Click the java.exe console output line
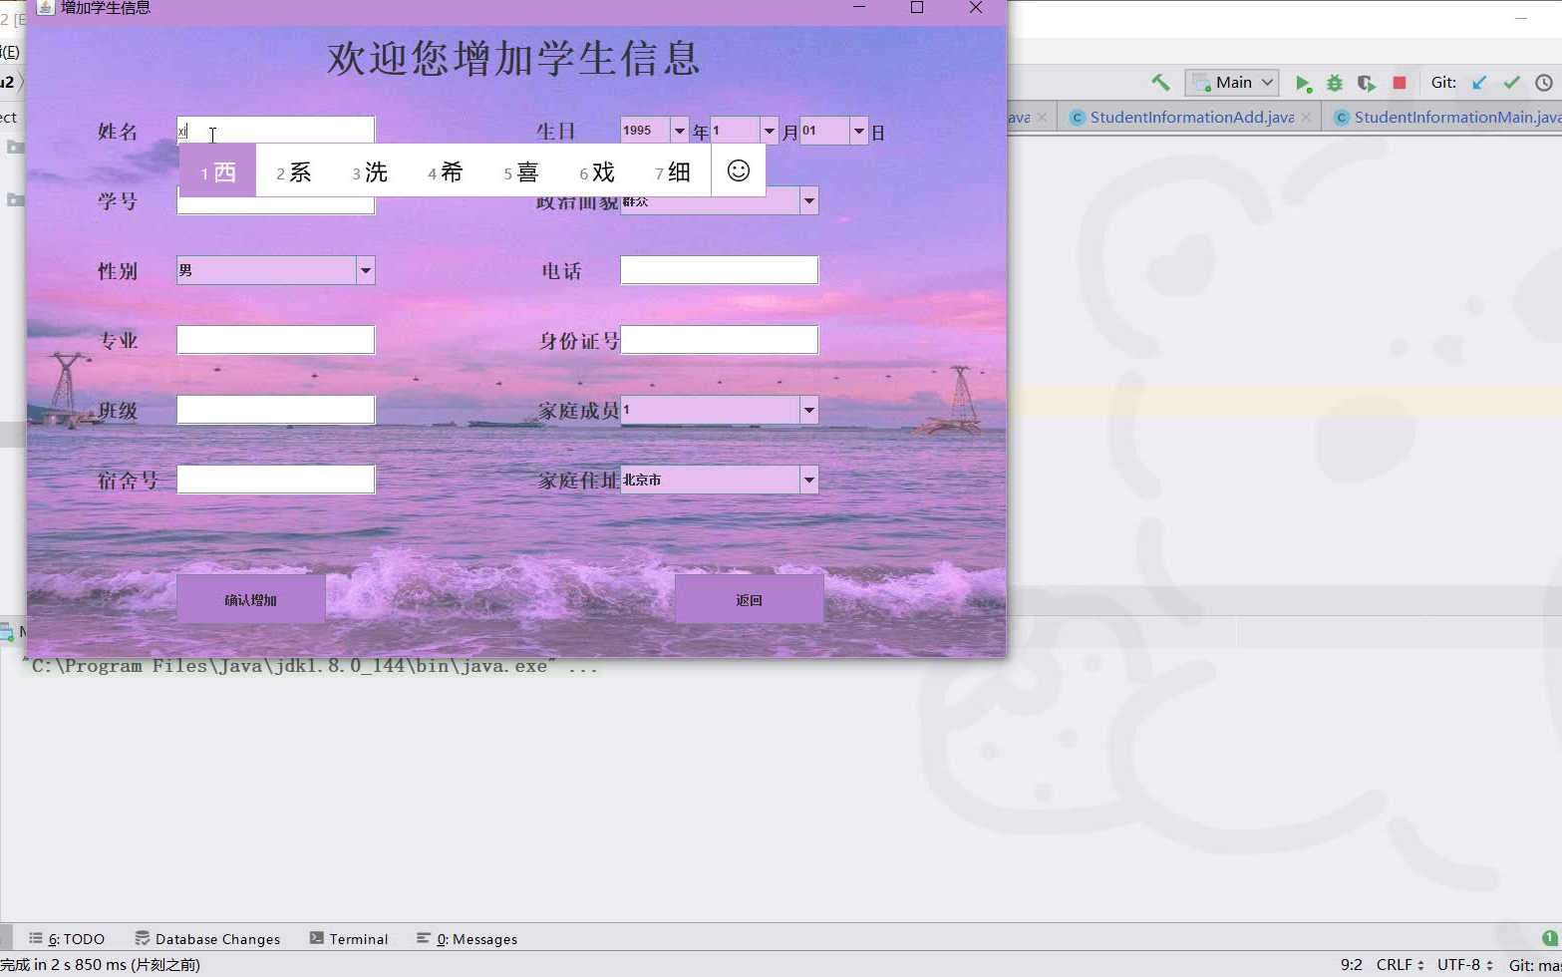Screen dimensions: 1562x977 tap(309, 666)
